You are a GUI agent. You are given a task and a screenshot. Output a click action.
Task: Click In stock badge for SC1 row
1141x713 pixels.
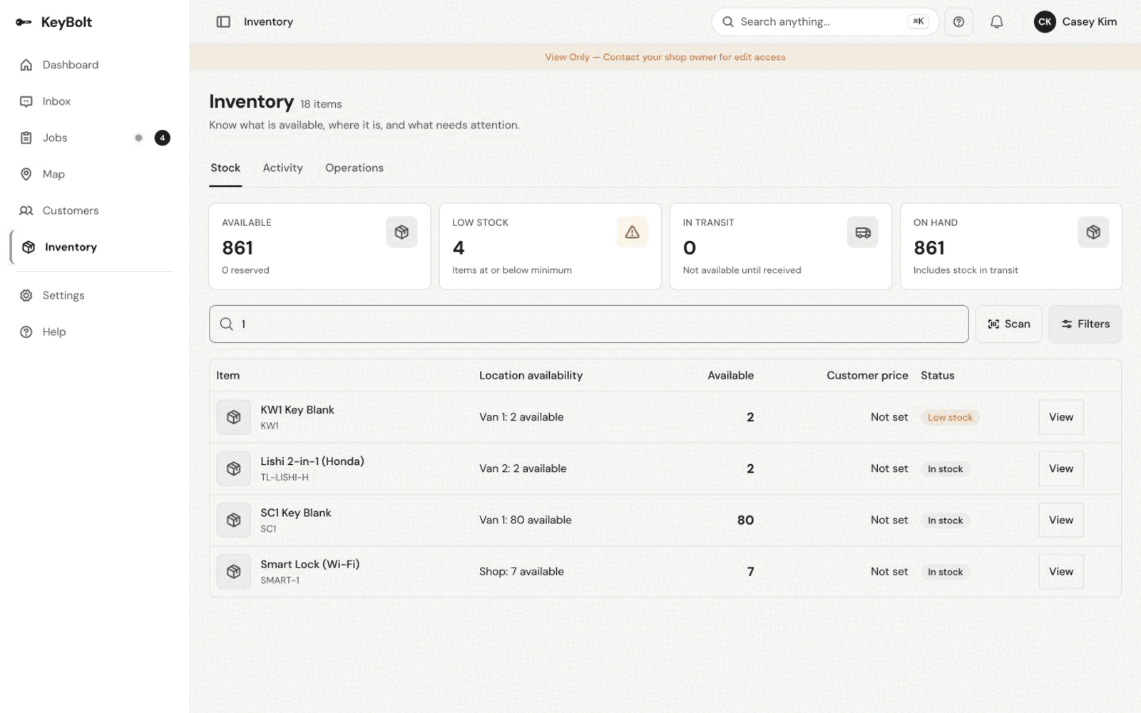pyautogui.click(x=945, y=520)
